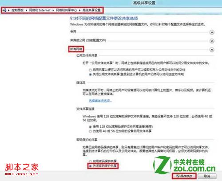Click the 密码保护的共享 heading

coord(87,140)
